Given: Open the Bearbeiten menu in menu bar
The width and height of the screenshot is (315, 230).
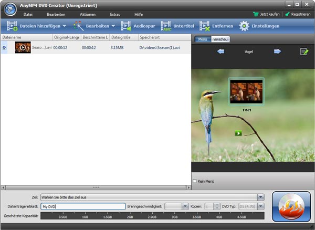Looking at the screenshot, I should (56, 15).
